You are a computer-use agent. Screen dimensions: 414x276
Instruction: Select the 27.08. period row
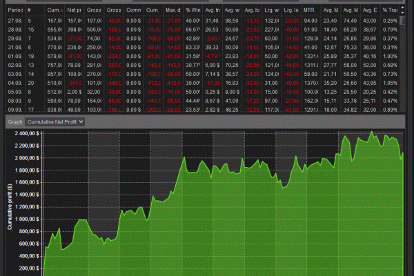click(202, 21)
